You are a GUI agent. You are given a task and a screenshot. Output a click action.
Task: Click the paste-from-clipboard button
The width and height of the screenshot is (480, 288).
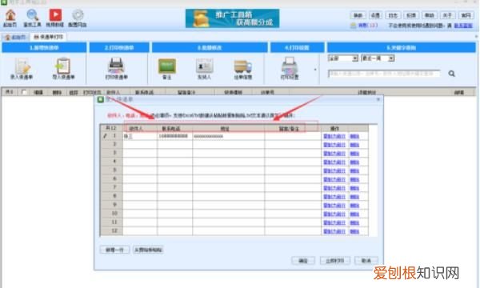tap(148, 250)
